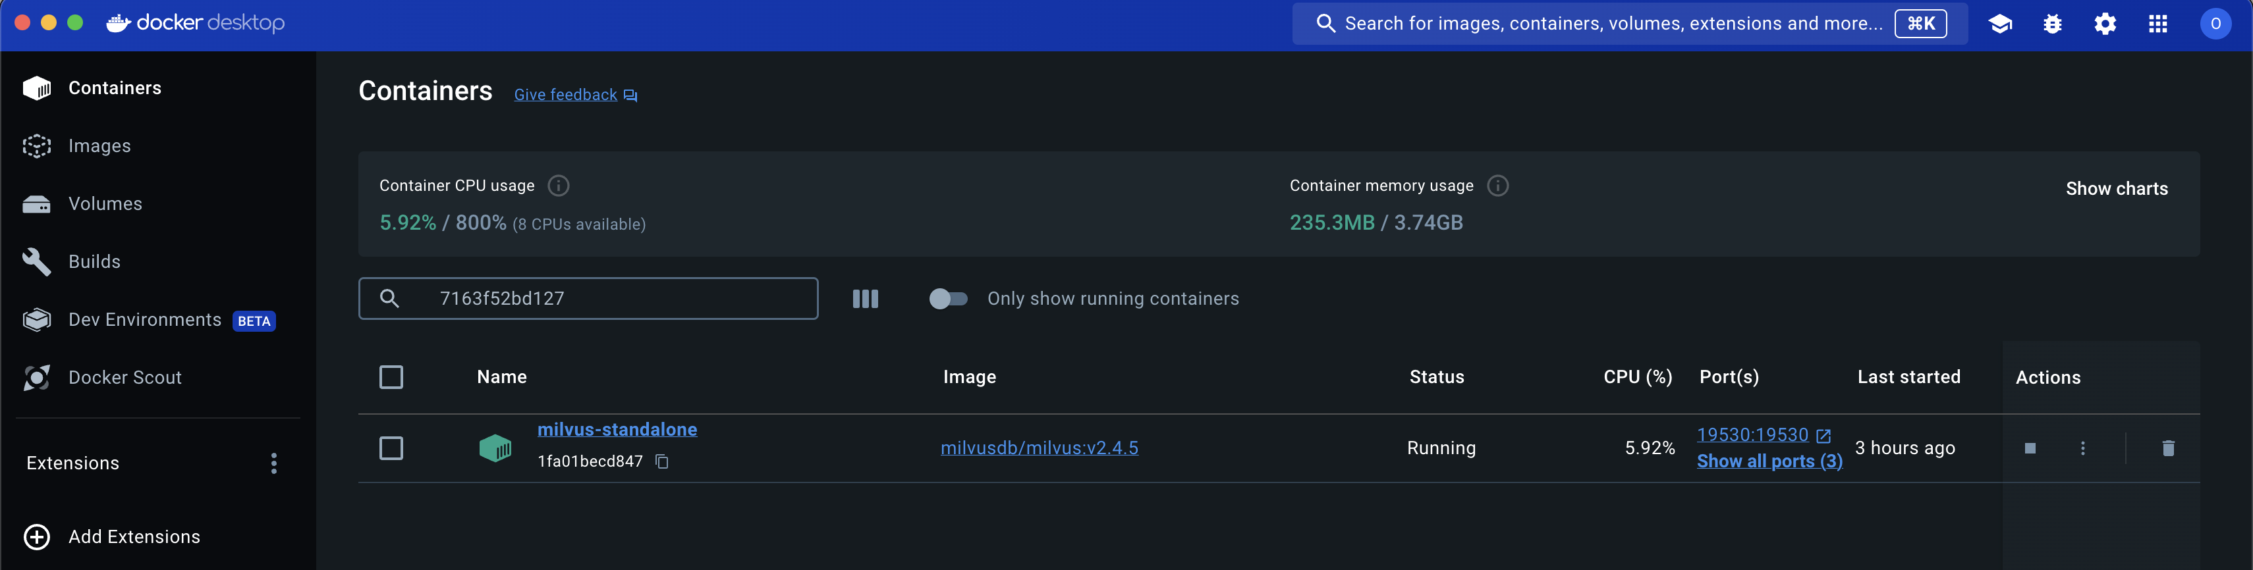
Task: Click the Volumes drive icon
Action: pyautogui.click(x=37, y=205)
